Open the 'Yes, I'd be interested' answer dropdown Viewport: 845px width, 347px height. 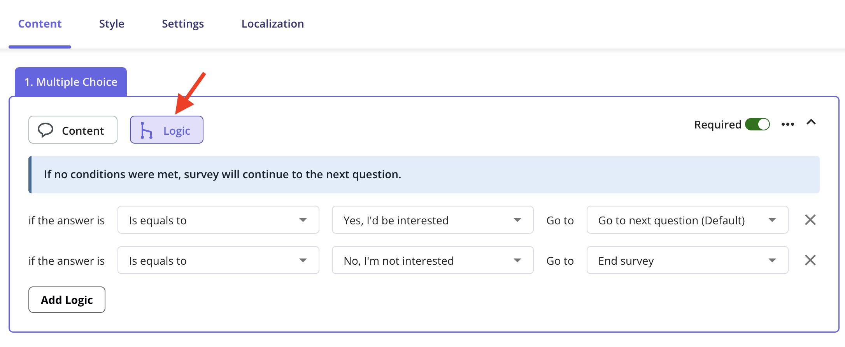pyautogui.click(x=432, y=220)
